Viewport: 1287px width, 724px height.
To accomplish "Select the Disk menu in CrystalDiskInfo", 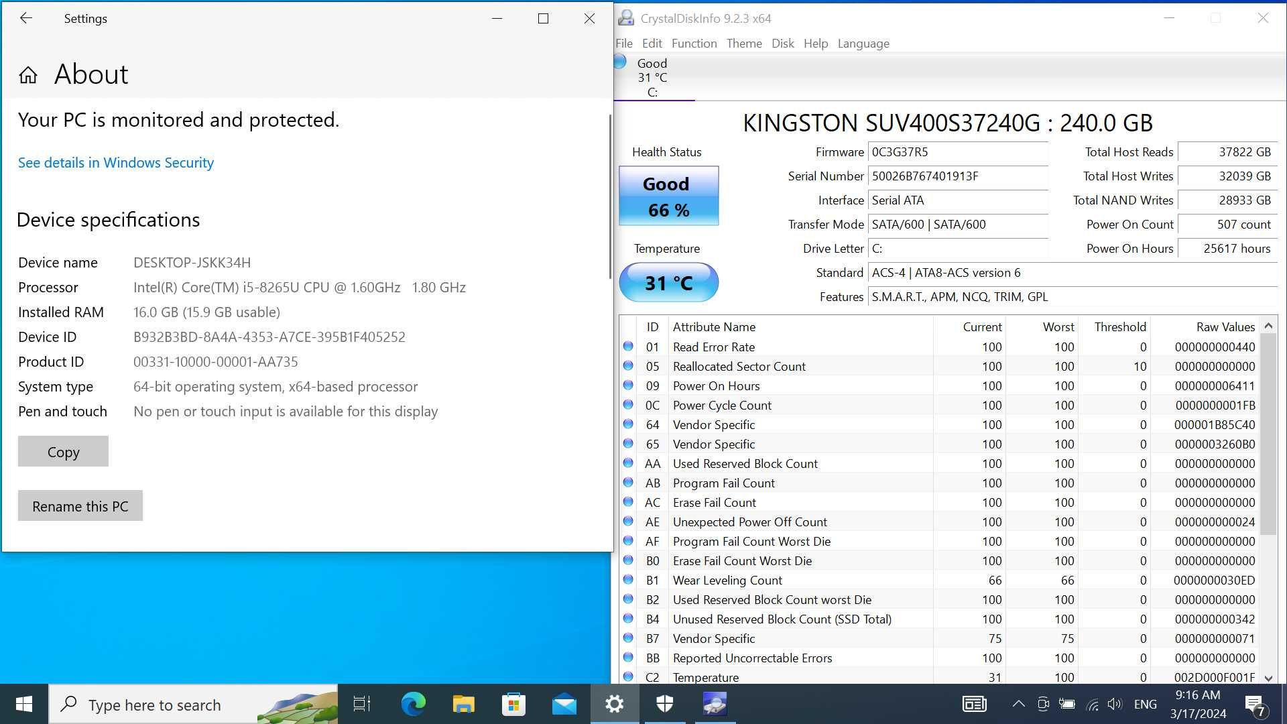I will click(x=782, y=42).
